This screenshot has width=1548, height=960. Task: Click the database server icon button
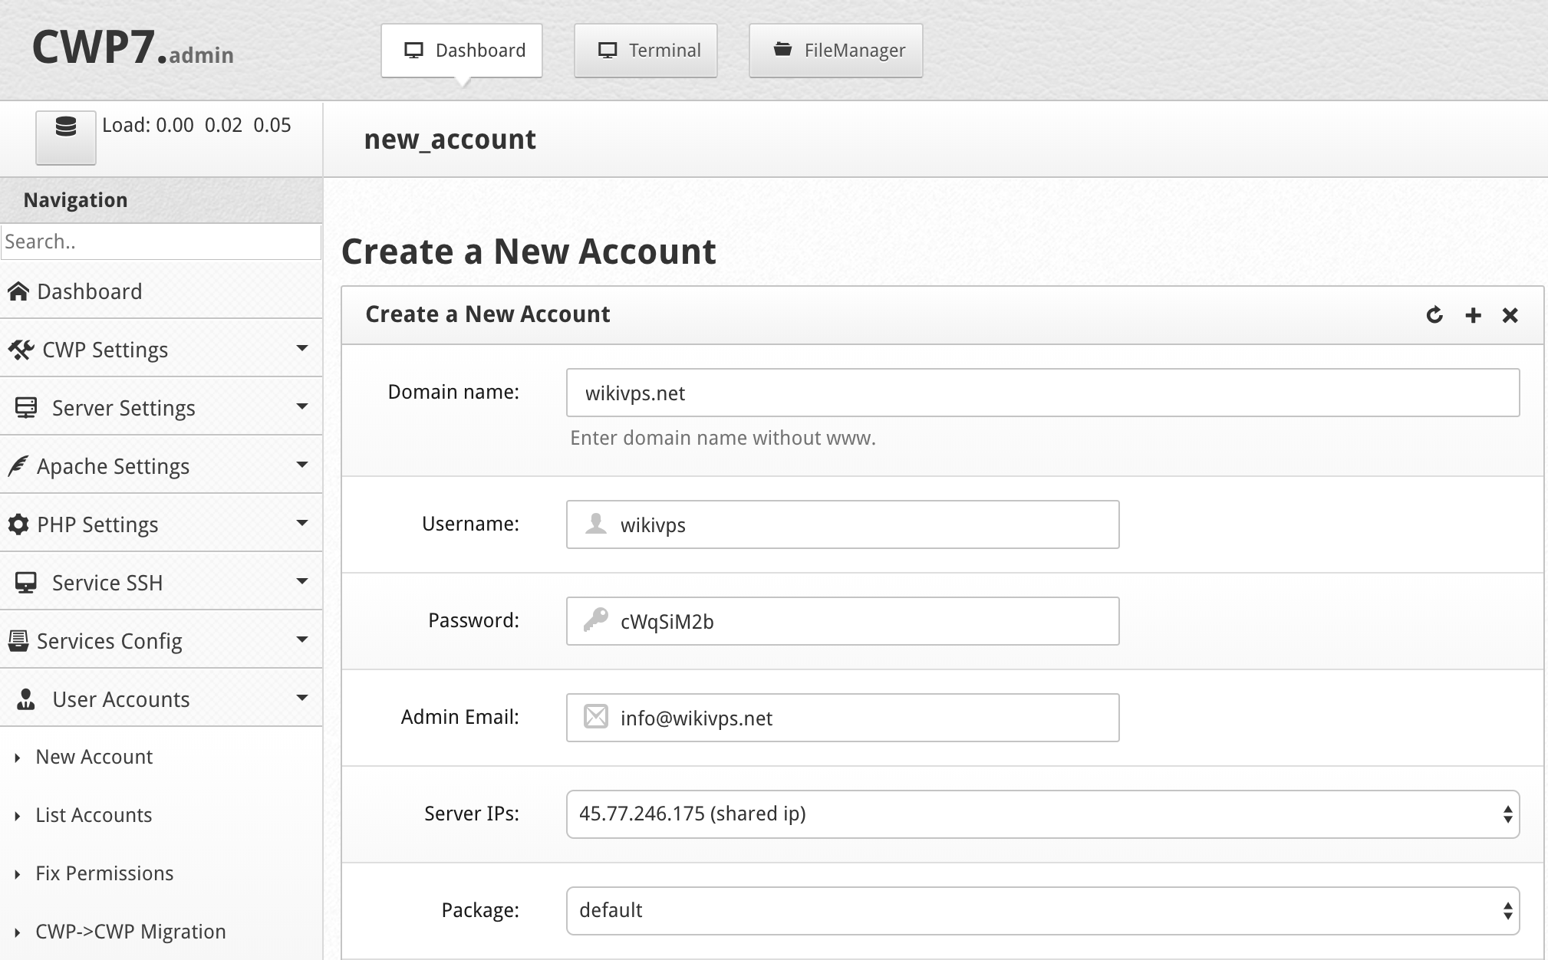tap(66, 136)
